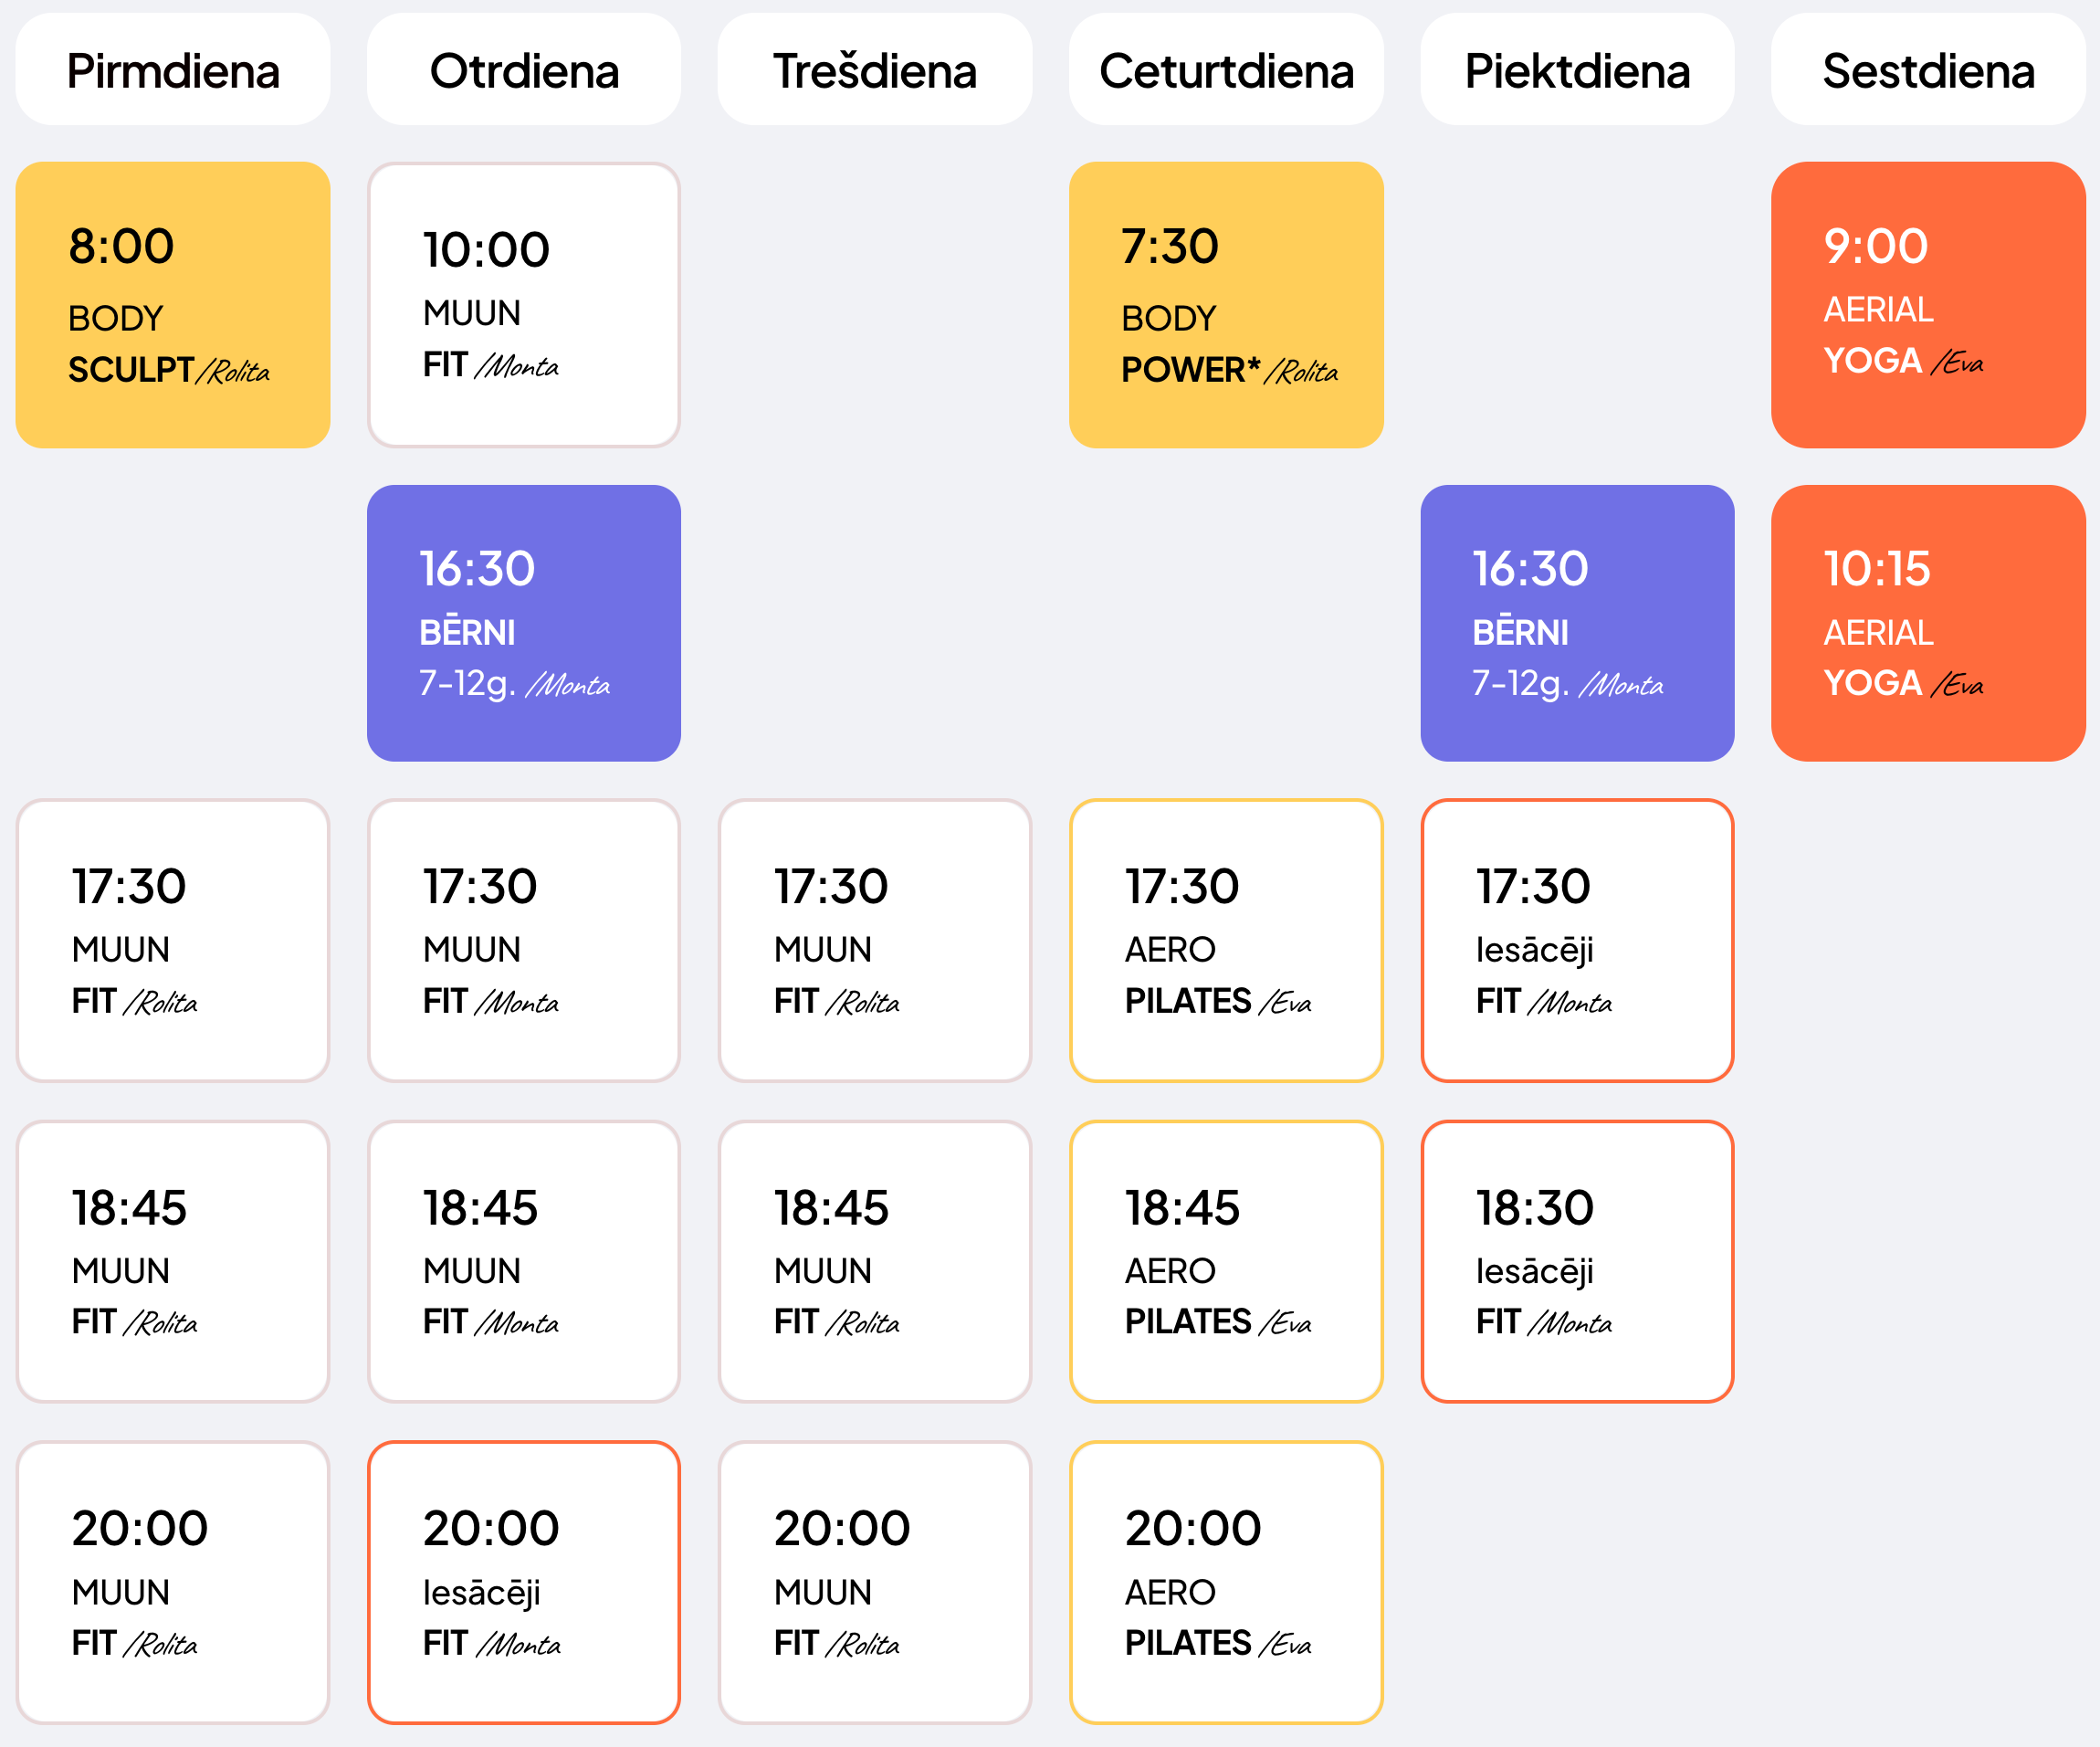This screenshot has width=2100, height=1747.
Task: Choose Thursday 20:00 Aero Pilates class
Action: pyautogui.click(x=1226, y=1582)
